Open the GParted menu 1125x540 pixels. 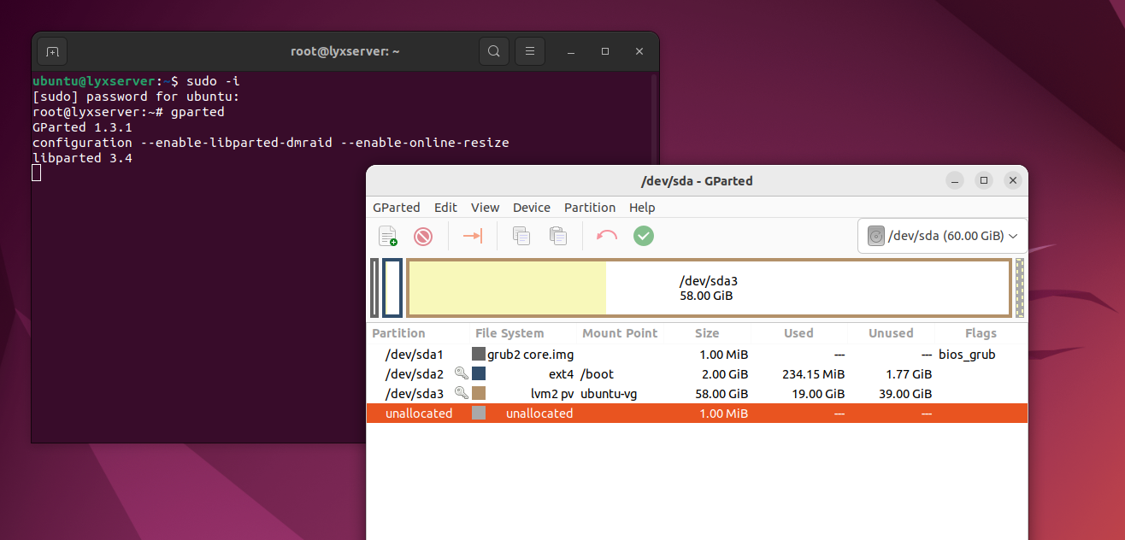[396, 208]
